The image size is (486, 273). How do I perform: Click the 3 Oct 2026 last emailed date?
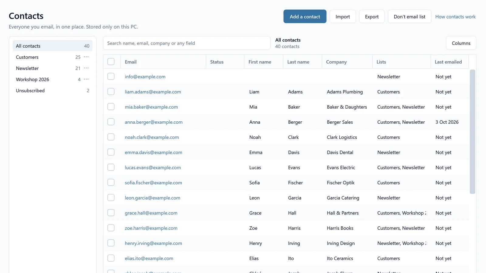point(447,122)
